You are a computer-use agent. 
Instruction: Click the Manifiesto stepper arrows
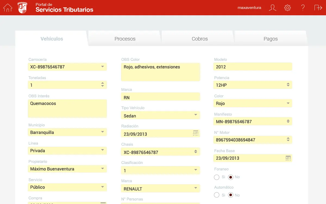[x=288, y=121]
